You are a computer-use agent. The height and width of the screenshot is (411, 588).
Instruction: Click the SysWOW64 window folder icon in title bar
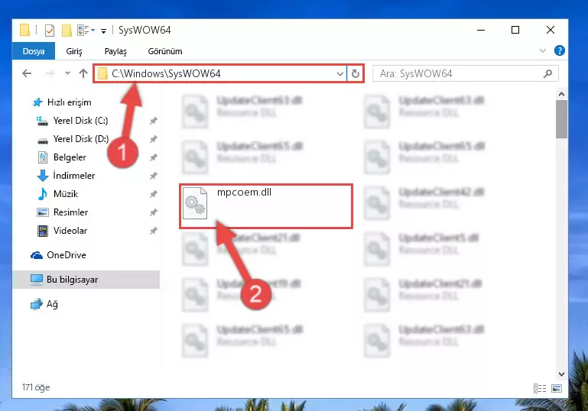[24, 30]
